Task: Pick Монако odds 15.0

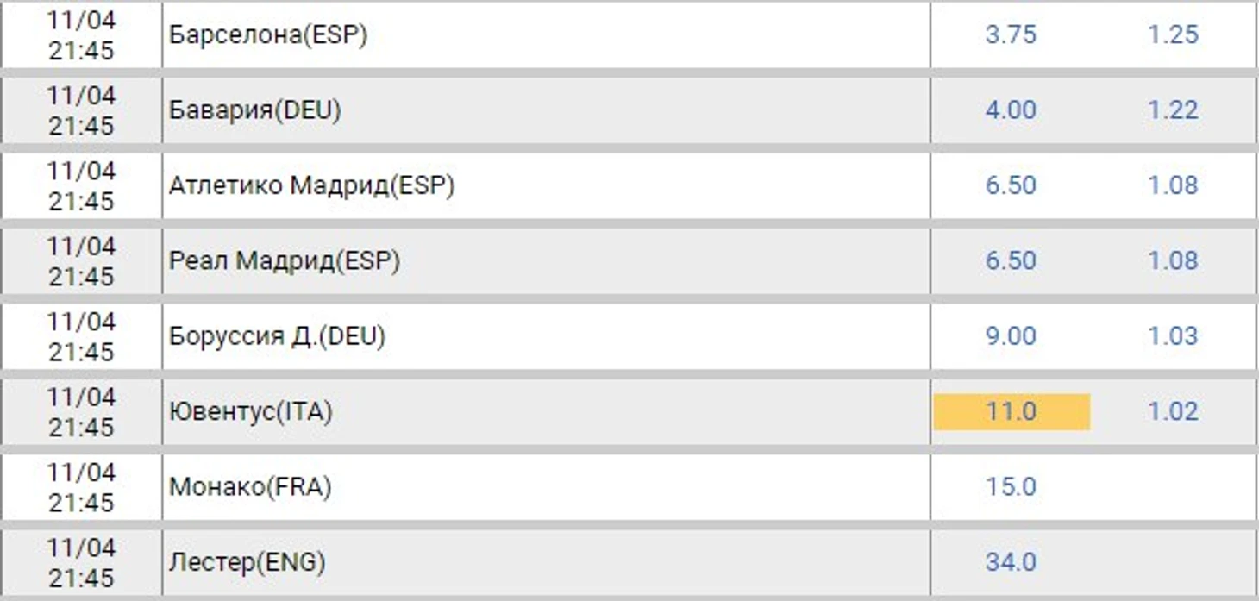Action: (1011, 487)
